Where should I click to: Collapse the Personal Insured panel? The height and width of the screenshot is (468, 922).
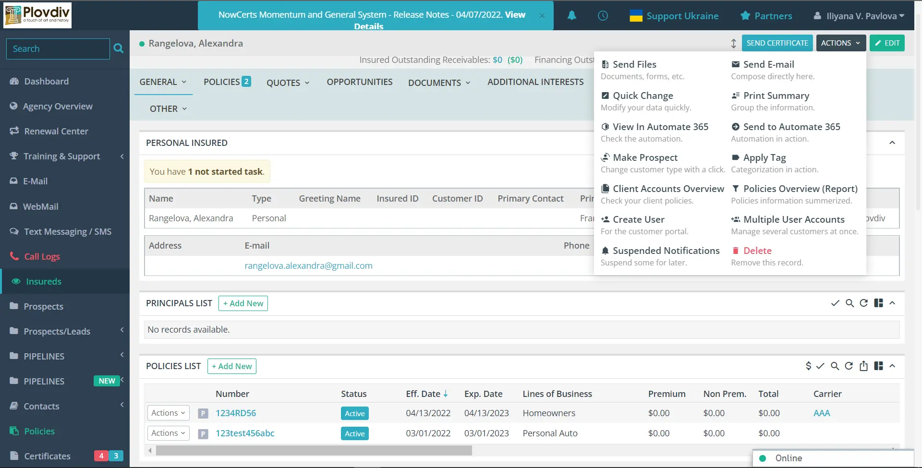coord(893,143)
